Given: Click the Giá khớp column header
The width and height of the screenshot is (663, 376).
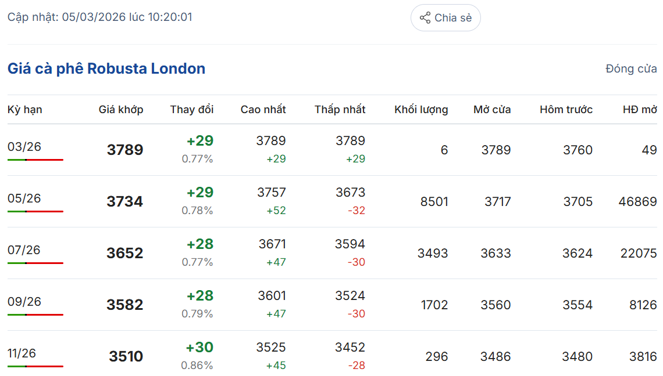Looking at the screenshot, I should coord(121,110).
